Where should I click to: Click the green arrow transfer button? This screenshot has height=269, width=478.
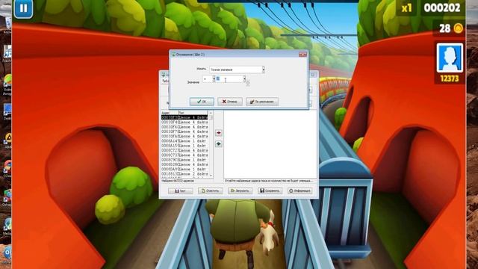pos(219,143)
